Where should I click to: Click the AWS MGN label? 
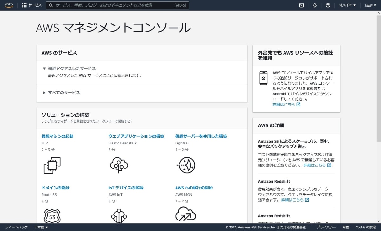[184, 195]
